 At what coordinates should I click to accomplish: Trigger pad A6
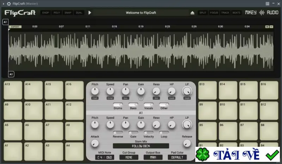[x=33, y=131]
